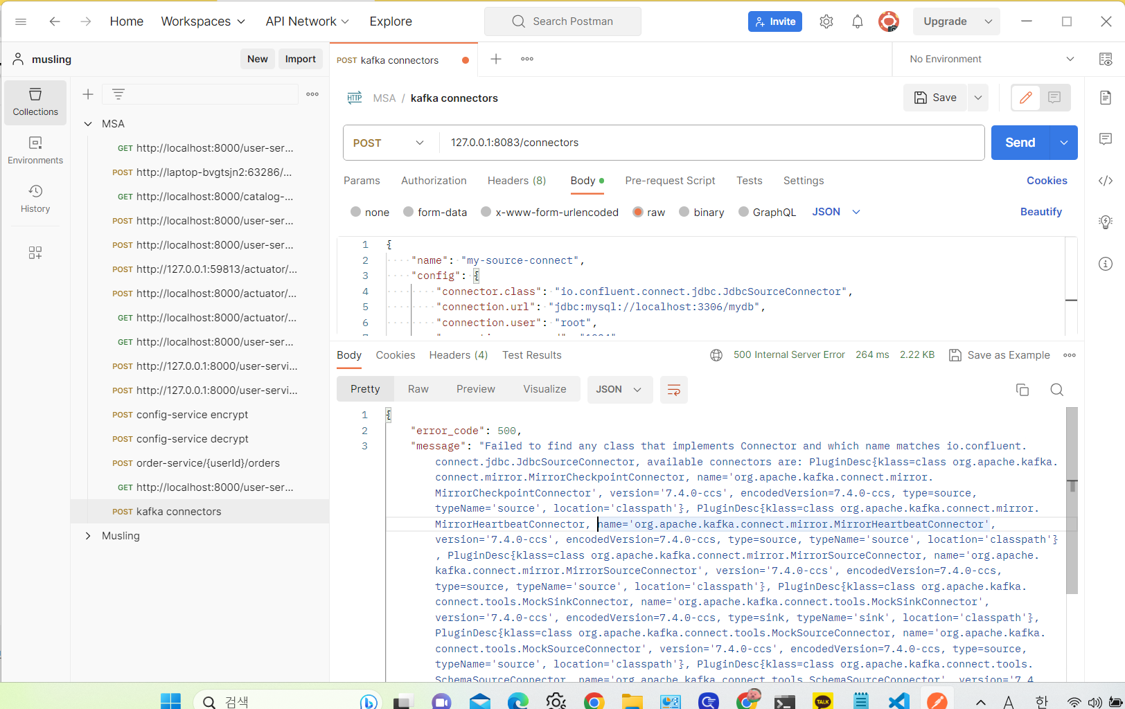The height and width of the screenshot is (709, 1125).
Task: Click the network globe icon
Action: click(716, 355)
